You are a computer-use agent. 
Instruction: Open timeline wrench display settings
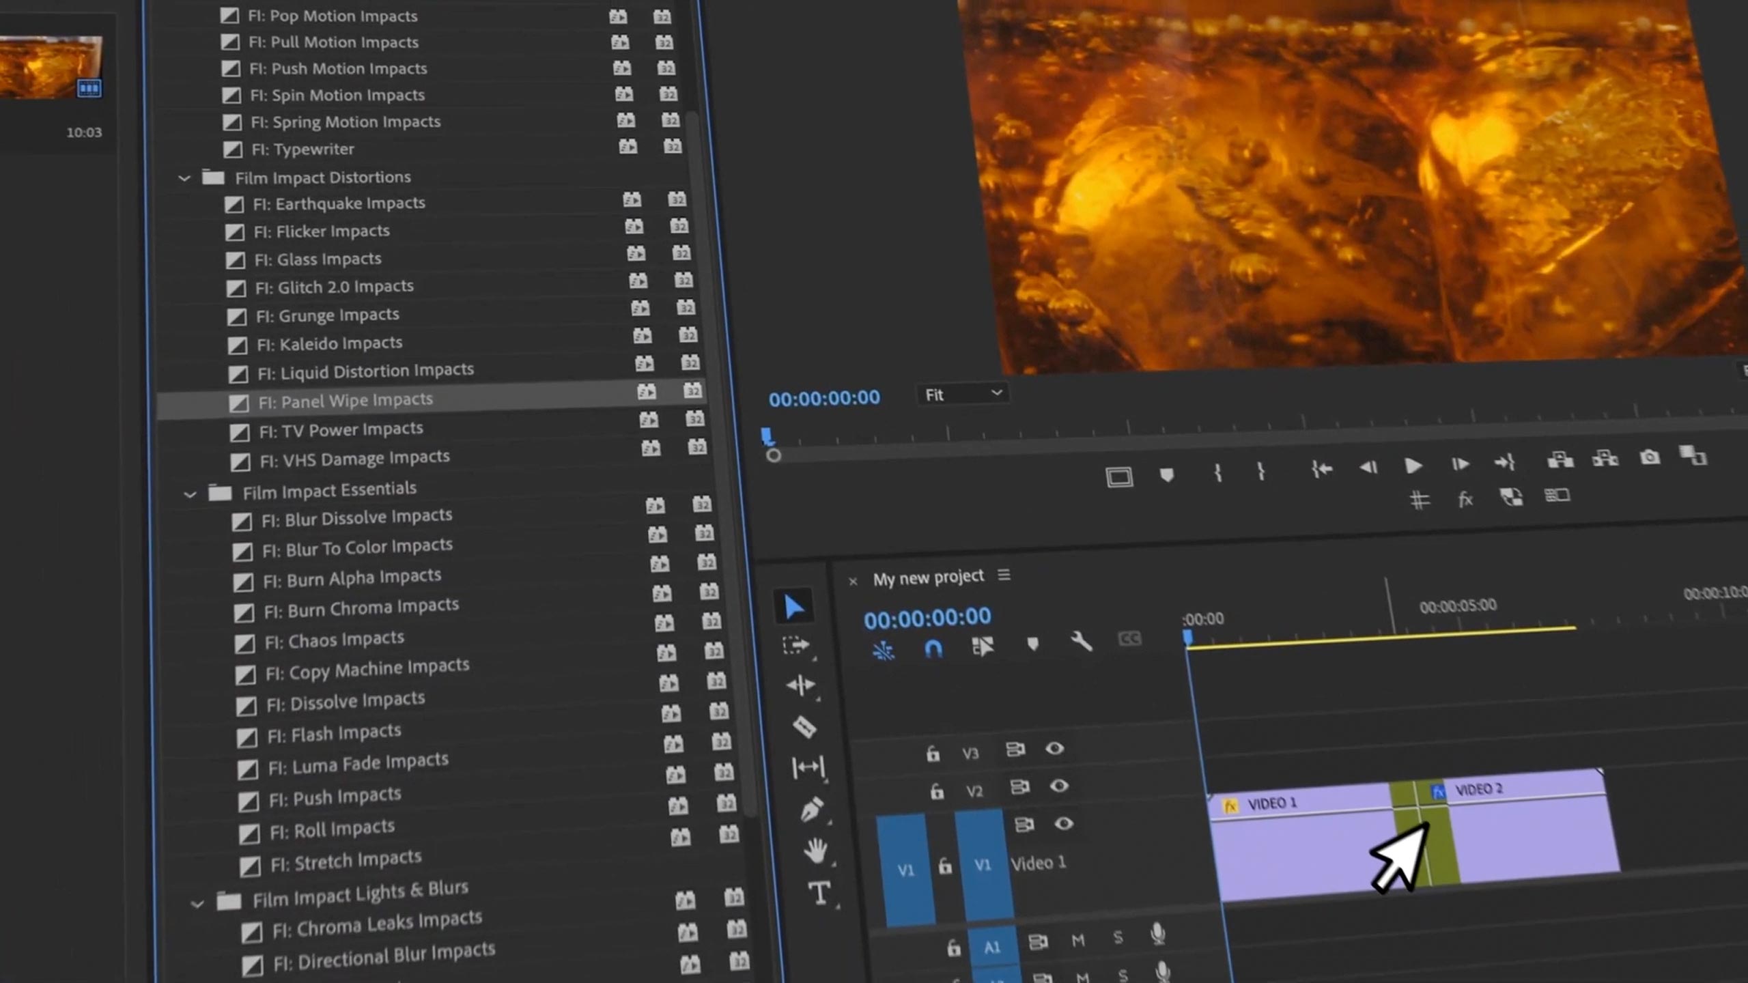click(1082, 641)
